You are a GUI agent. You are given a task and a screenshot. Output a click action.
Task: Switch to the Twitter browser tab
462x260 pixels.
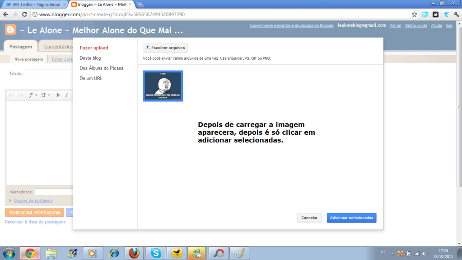(x=33, y=5)
